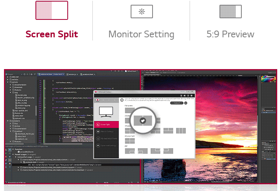This screenshot has height=191, width=280.
Task: Collapse the img folder
Action: (10, 93)
